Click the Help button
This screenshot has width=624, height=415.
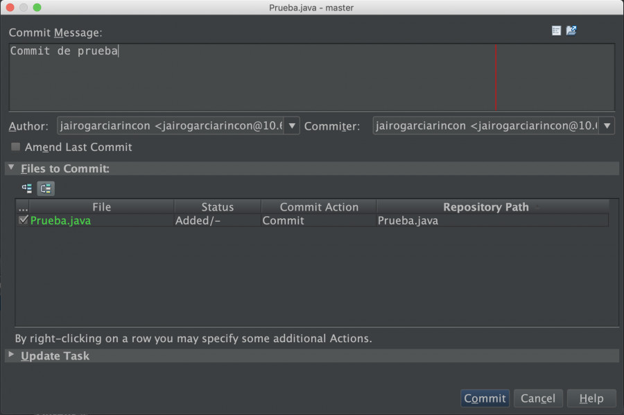pos(591,398)
